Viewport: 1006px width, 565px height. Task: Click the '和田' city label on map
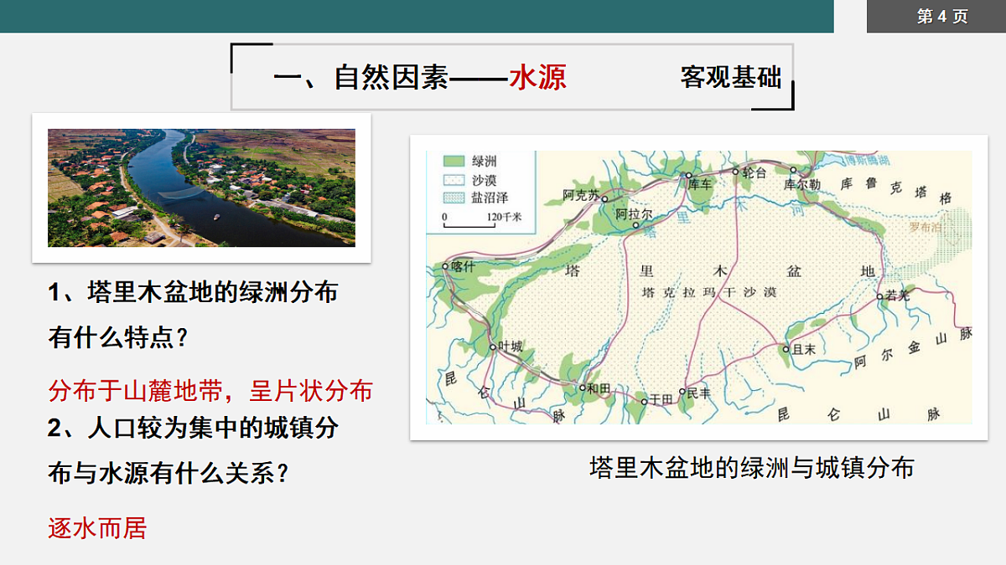[599, 388]
